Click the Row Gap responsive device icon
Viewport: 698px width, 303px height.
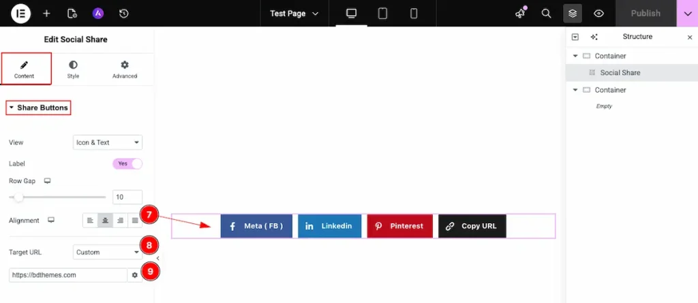[x=47, y=181]
